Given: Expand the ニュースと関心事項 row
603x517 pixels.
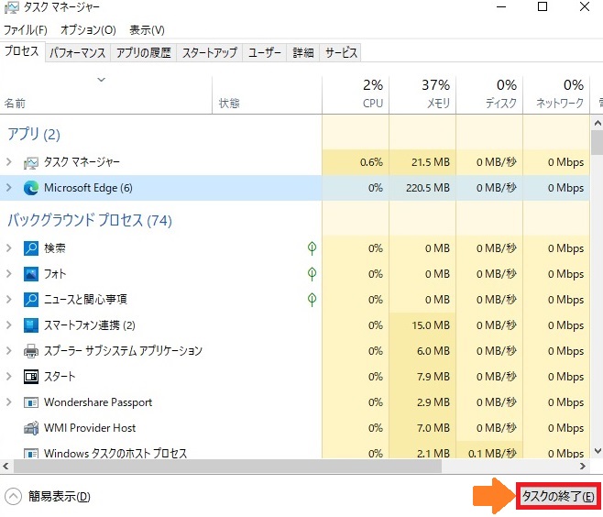Looking at the screenshot, I should tap(9, 299).
